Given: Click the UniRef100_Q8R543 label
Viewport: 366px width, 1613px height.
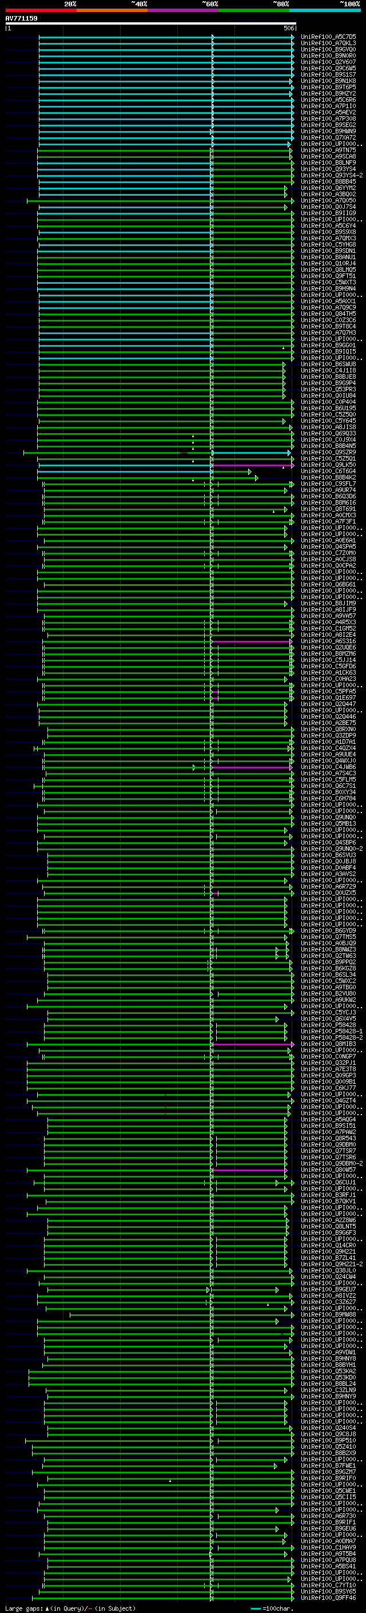Looking at the screenshot, I should 328,1138.
